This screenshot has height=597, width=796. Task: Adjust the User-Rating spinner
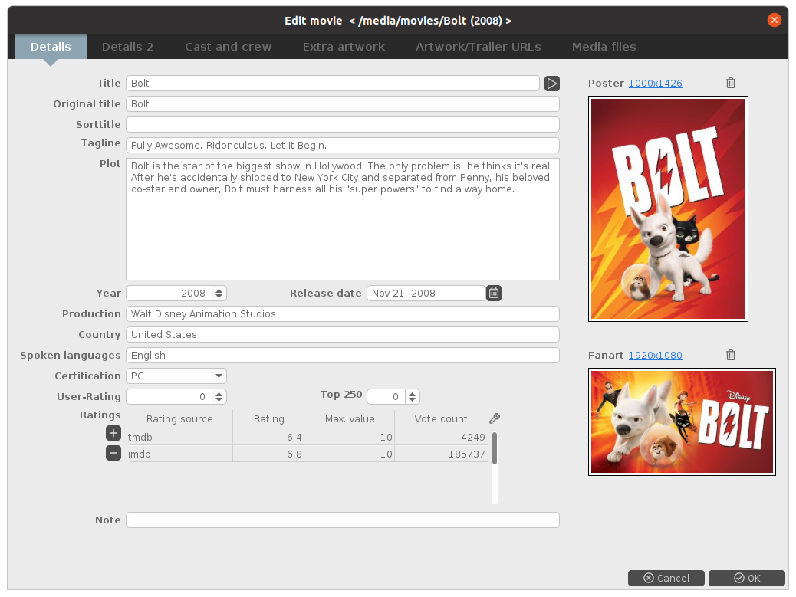click(x=219, y=396)
